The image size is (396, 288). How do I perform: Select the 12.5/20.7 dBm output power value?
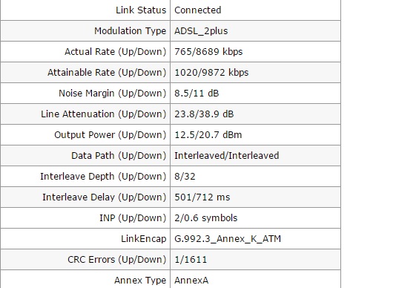tap(208, 135)
